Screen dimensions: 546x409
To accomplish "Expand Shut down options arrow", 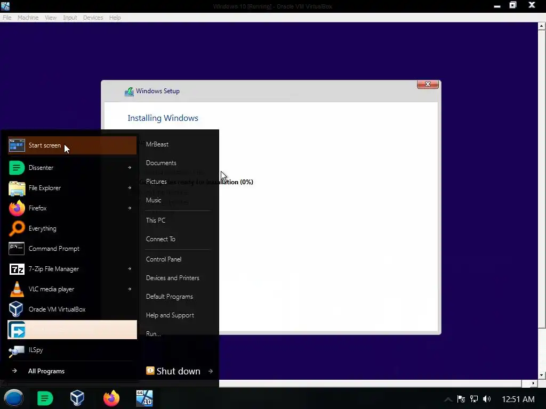I will [x=211, y=371].
